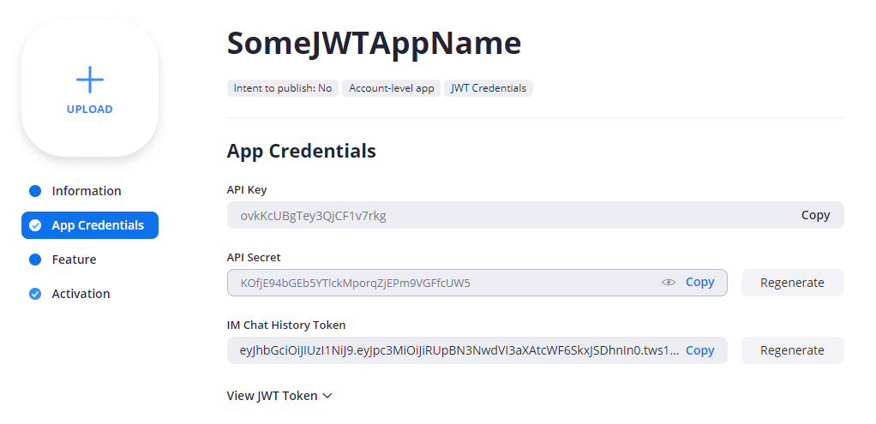The height and width of the screenshot is (424, 876).
Task: Regenerate the IM Chat History Token
Action: tap(792, 350)
